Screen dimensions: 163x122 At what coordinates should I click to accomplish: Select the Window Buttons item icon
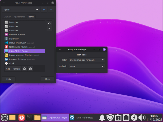(6, 35)
